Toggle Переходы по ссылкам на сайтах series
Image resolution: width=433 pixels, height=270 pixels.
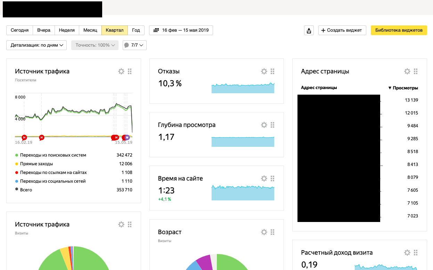[51, 173]
